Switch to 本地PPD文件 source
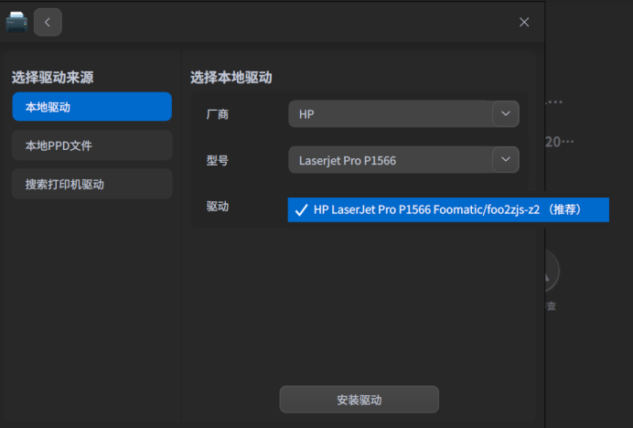This screenshot has height=428, width=633. [x=91, y=145]
